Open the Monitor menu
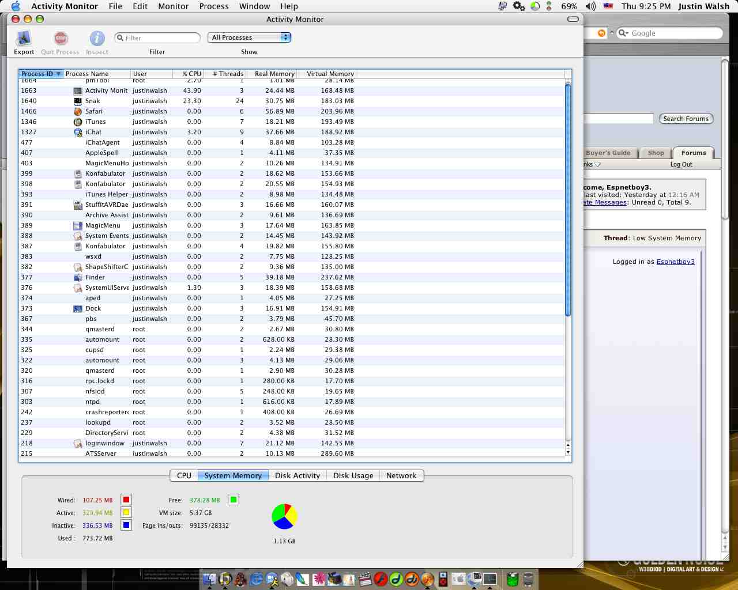 pyautogui.click(x=174, y=6)
